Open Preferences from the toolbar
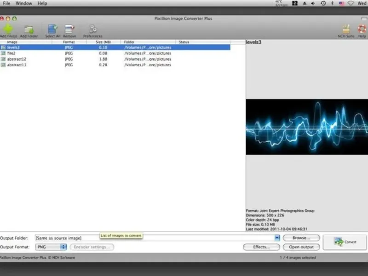The image size is (368, 276). [92, 29]
